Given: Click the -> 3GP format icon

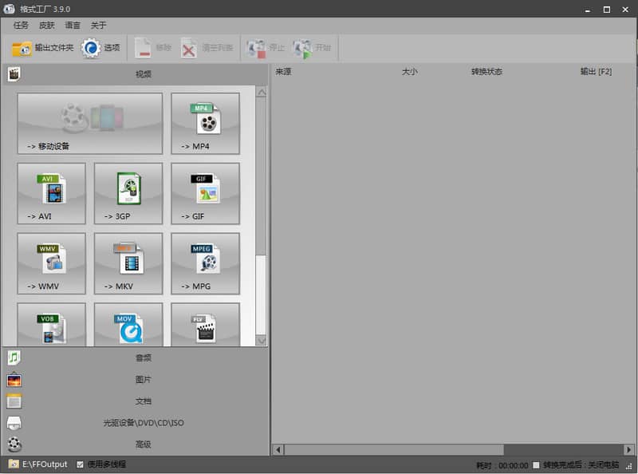Looking at the screenshot, I should pos(128,193).
